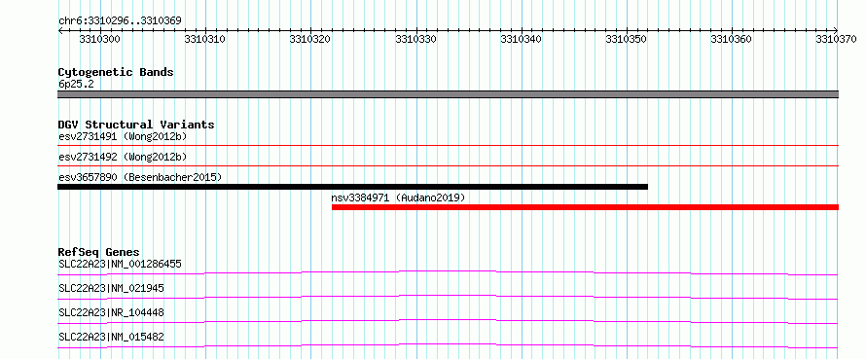
Task: Click the DGV Structural Variants track title
Action: click(136, 125)
